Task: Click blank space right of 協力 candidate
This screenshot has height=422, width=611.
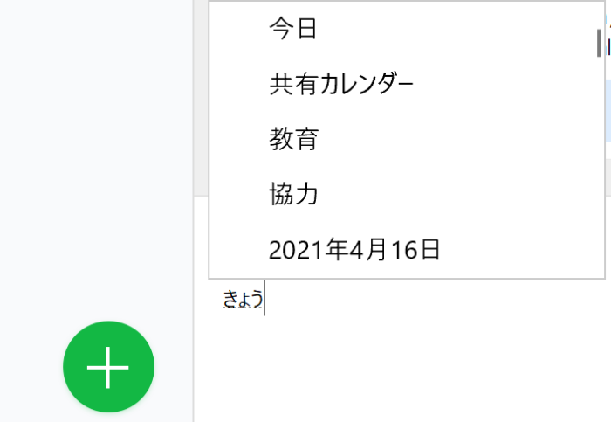Action: click(456, 194)
